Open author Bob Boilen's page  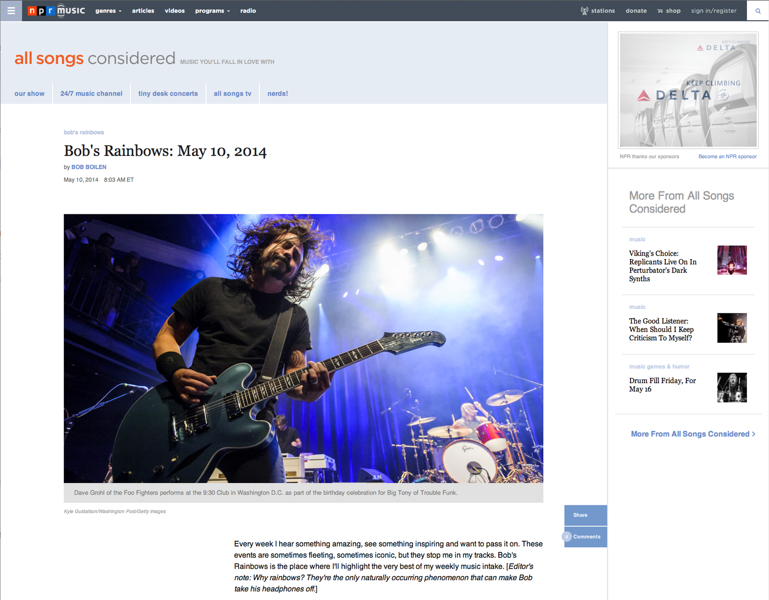coord(89,167)
